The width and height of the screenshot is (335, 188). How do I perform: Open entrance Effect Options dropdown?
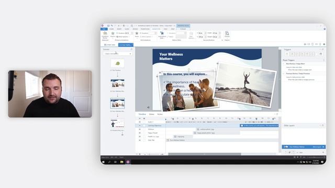[123, 37]
